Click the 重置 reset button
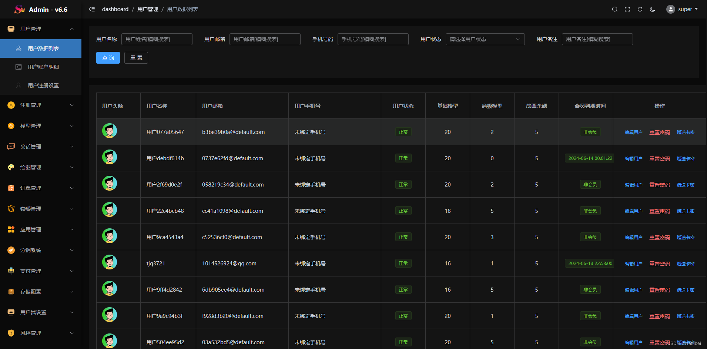707x349 pixels. [136, 58]
